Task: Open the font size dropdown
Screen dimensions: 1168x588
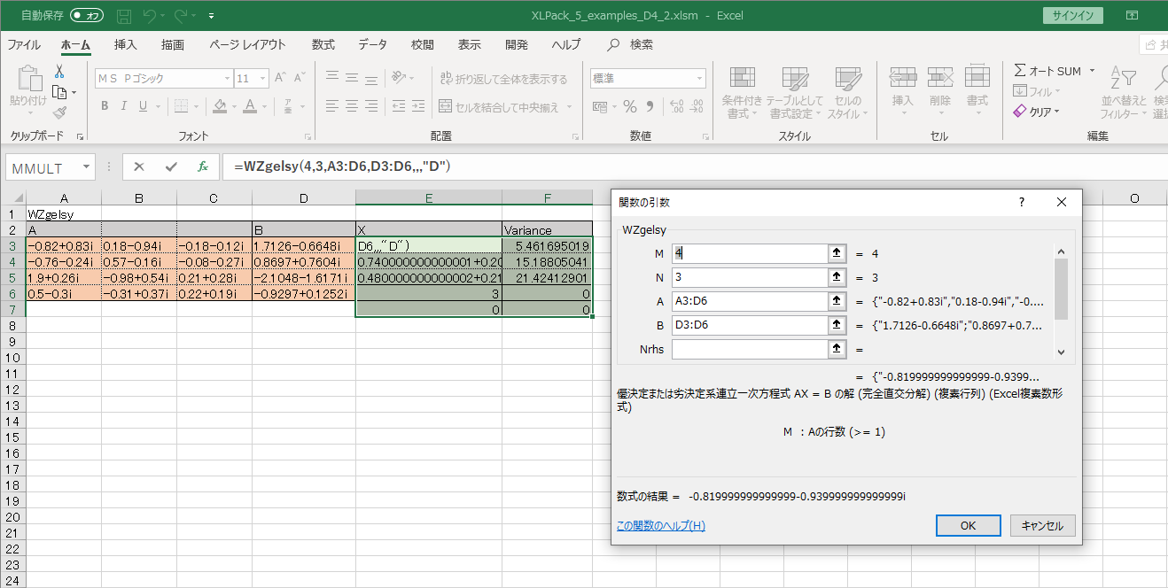Action: (262, 79)
